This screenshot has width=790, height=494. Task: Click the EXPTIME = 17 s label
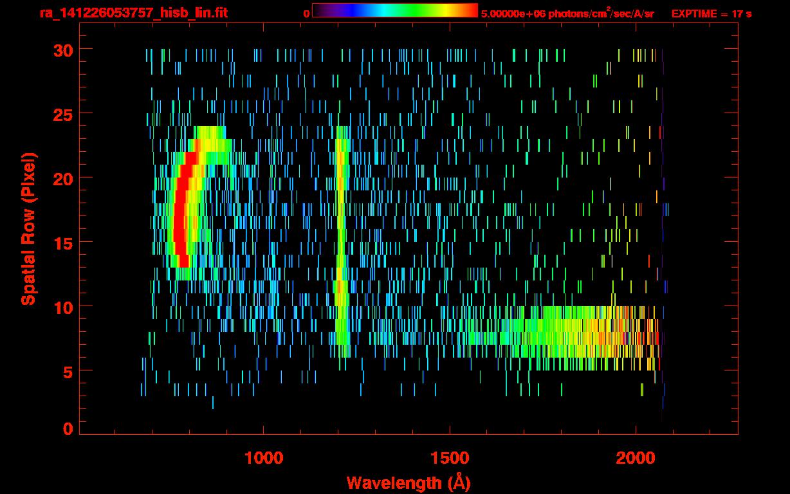(712, 14)
